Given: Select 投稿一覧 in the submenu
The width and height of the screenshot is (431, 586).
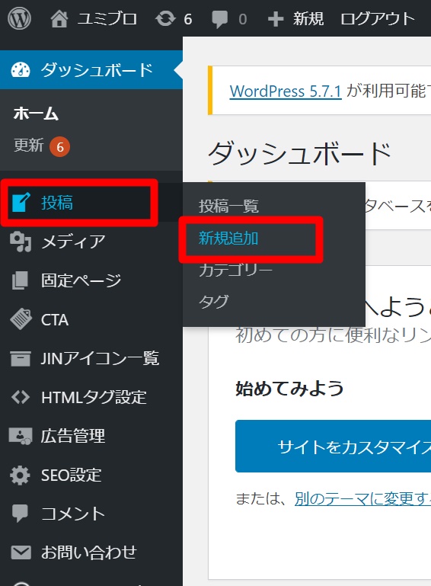Looking at the screenshot, I should tap(228, 206).
